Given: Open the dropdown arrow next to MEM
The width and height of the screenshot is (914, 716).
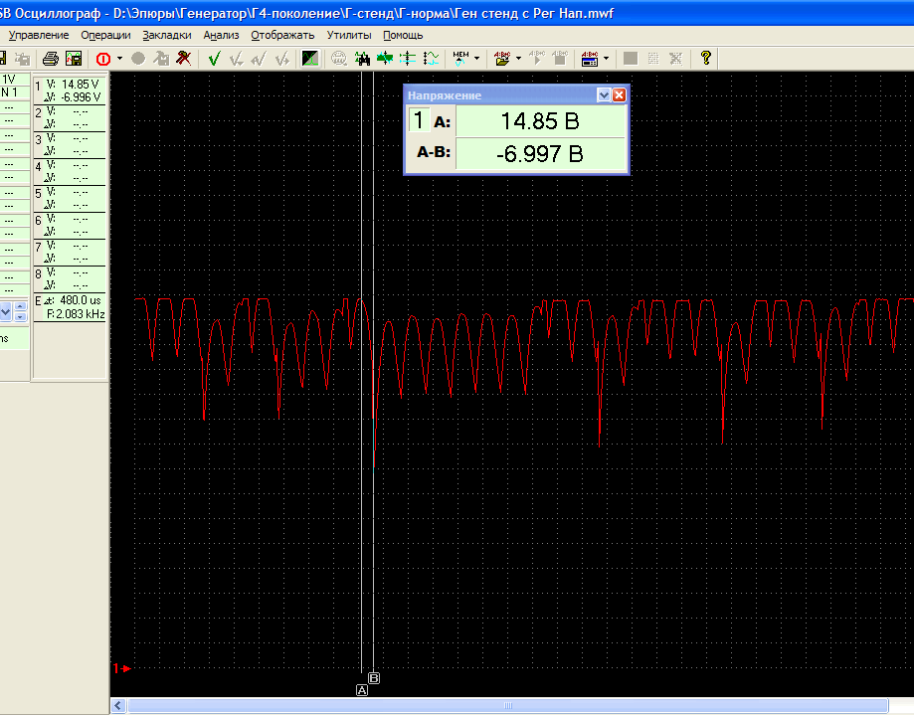Looking at the screenshot, I should pos(476,59).
